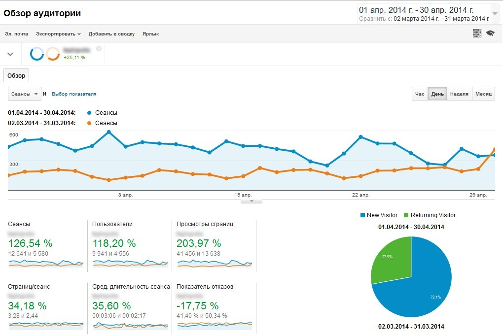Click the QR-code grid icon

pos(477,33)
